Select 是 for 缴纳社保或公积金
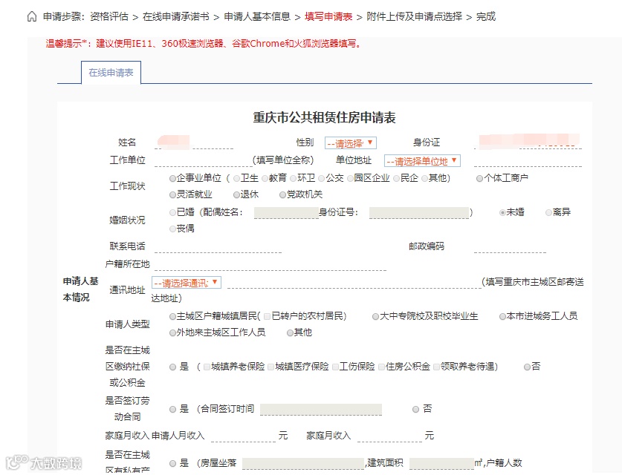 172,367
